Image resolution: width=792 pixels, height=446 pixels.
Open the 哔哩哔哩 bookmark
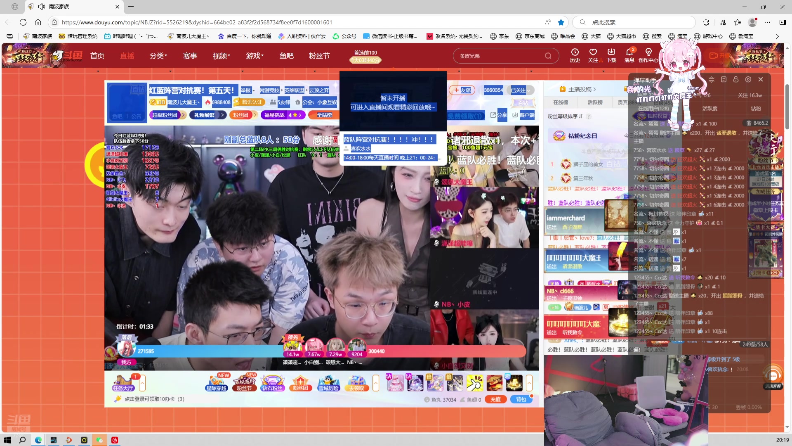pos(131,36)
